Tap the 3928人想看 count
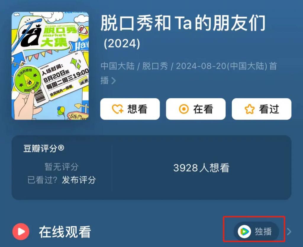Image resolution: width=303 pixels, height=247 pixels. 201,168
